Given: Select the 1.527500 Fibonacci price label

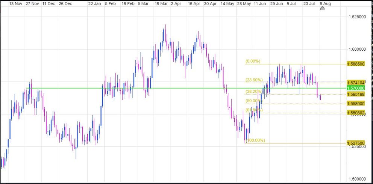Looking at the screenshot, I should (x=356, y=143).
